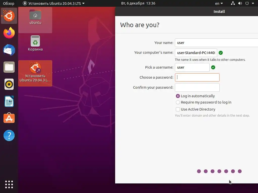Click green checkmark next to username field
Image resolution: width=258 pixels, height=193 pixels.
coord(213,67)
